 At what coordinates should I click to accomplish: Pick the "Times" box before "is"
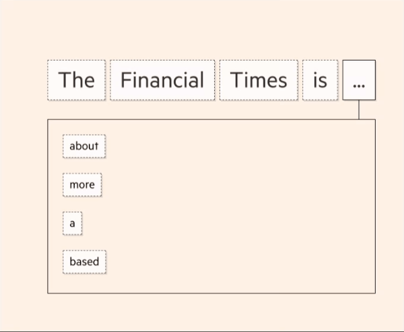[x=259, y=80]
